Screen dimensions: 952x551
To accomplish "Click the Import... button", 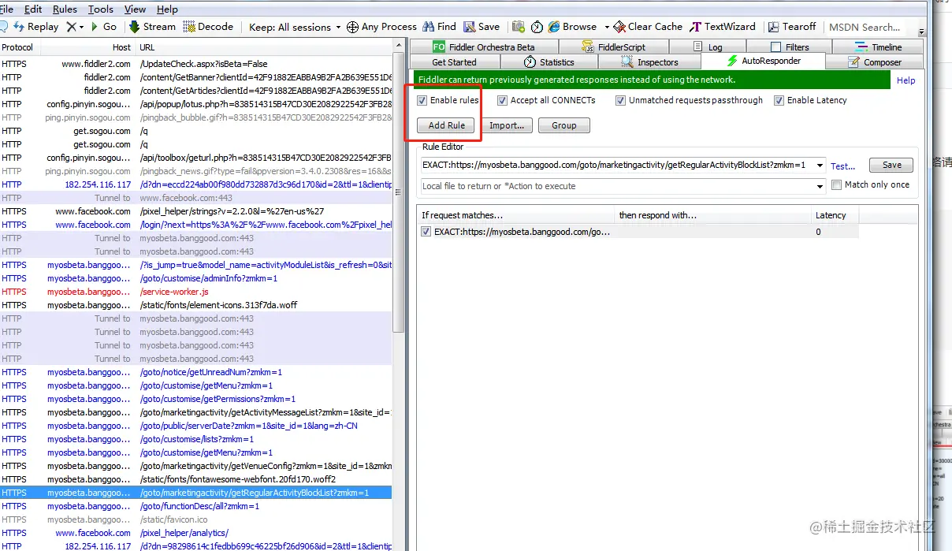I will (507, 125).
